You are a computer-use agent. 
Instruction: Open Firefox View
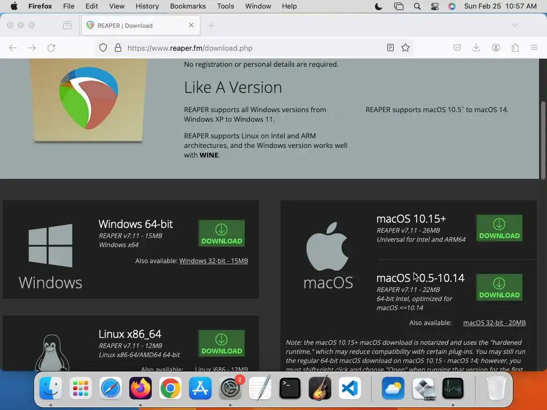click(67, 25)
